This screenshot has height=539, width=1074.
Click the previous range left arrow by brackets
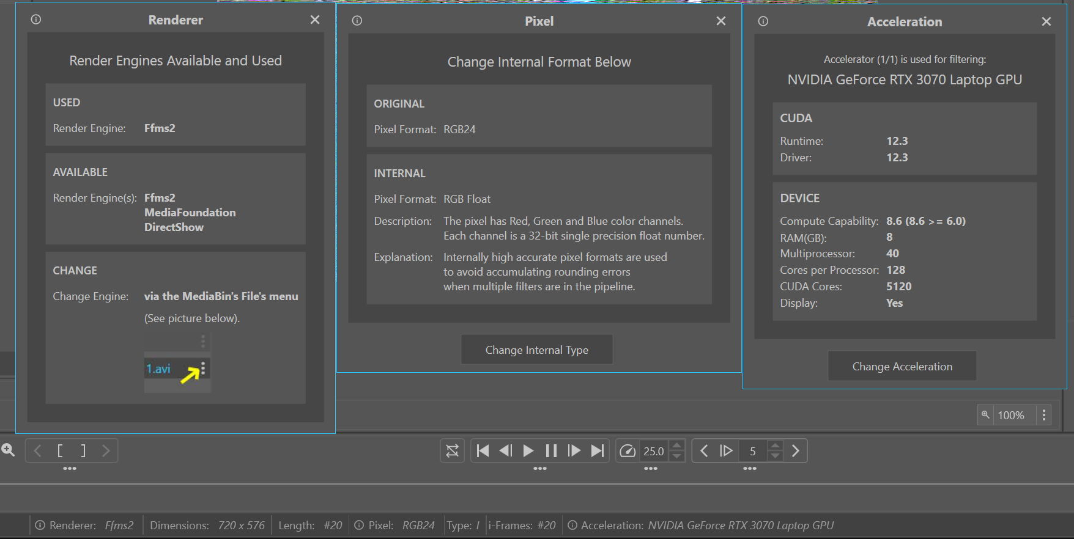pos(37,451)
